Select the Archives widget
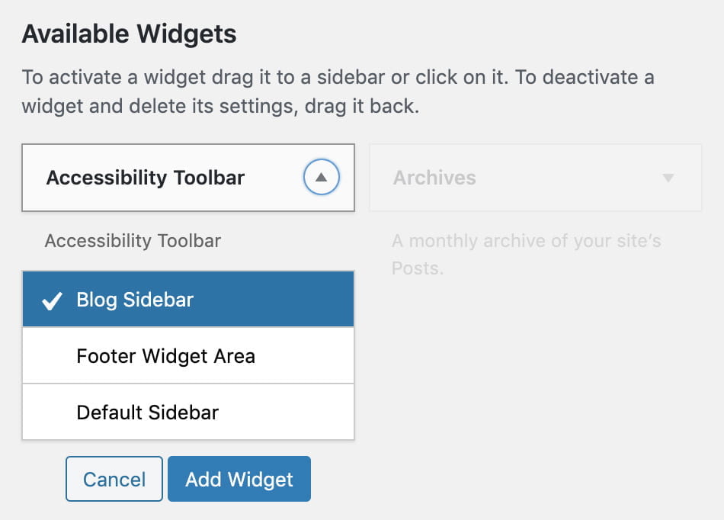This screenshot has height=520, width=724. point(533,178)
